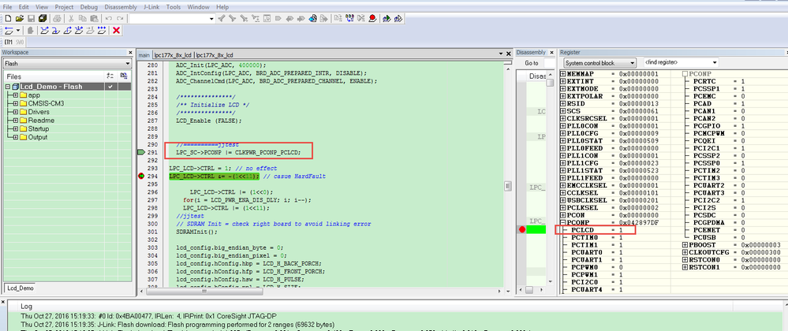This screenshot has height=331, width=788.
Task: Select the Lcd_Demo workspace tab
Action: coord(20,288)
